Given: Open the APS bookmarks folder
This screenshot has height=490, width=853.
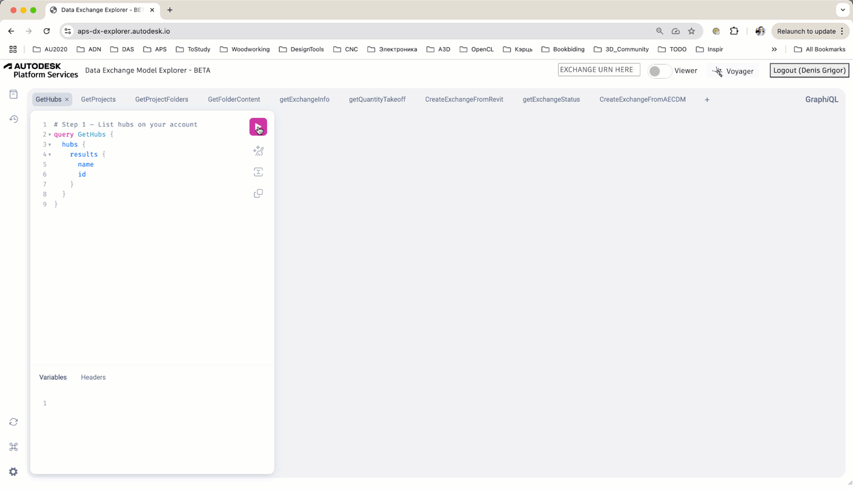Looking at the screenshot, I should click(x=154, y=50).
